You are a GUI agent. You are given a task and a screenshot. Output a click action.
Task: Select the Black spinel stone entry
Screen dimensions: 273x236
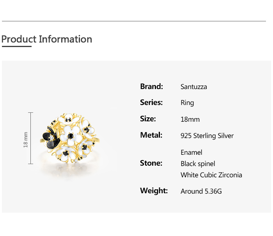tap(198, 164)
